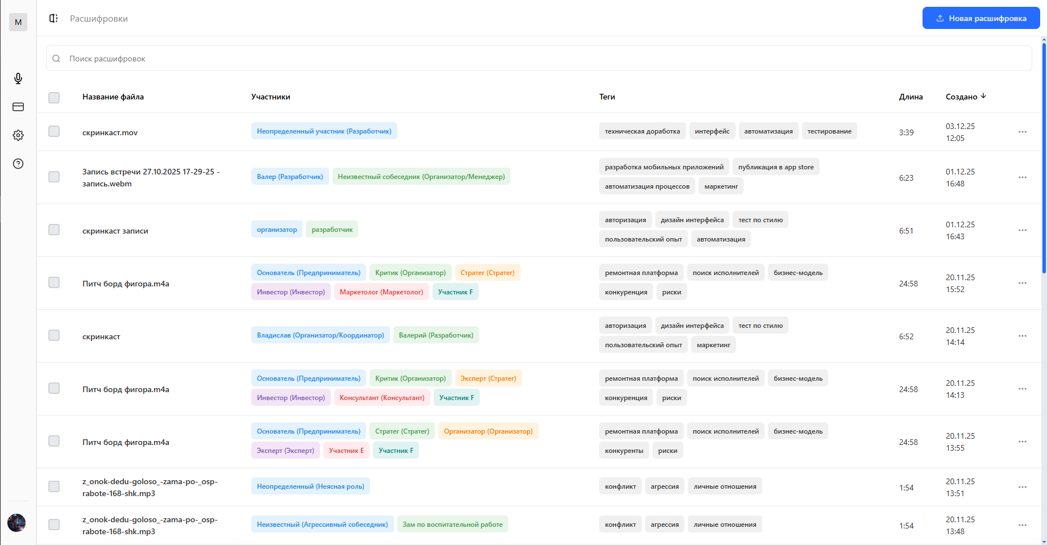Click the публикация в app store tag

(776, 167)
